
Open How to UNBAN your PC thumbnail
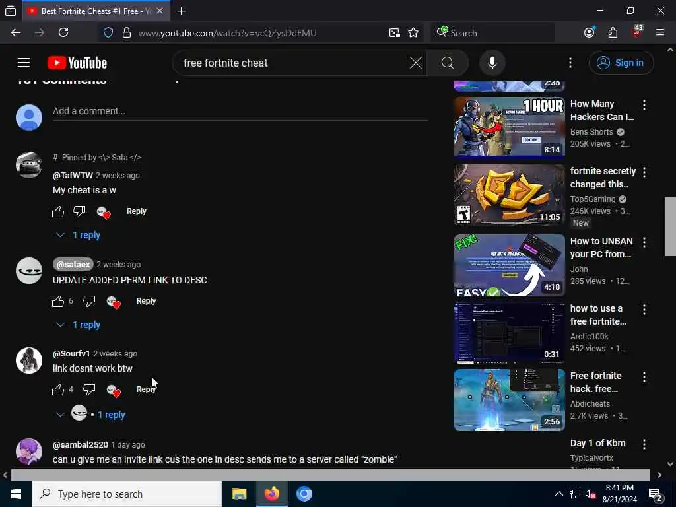coord(509,265)
